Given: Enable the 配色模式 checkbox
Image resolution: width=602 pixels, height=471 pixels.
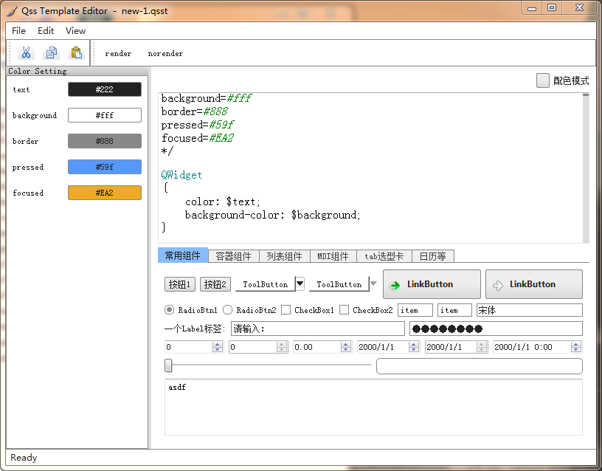Looking at the screenshot, I should point(543,80).
